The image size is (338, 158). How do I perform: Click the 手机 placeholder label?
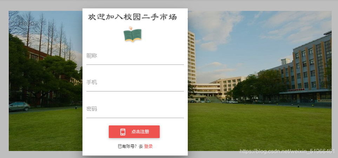(x=92, y=82)
